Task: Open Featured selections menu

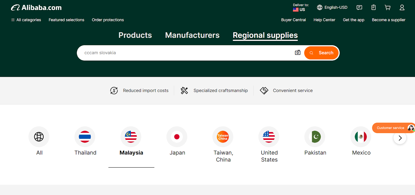Action: pos(66,20)
